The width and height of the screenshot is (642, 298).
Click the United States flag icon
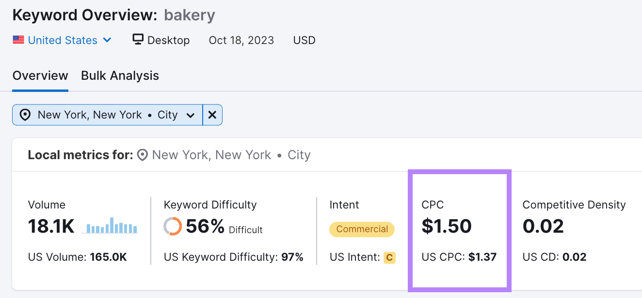click(x=18, y=40)
